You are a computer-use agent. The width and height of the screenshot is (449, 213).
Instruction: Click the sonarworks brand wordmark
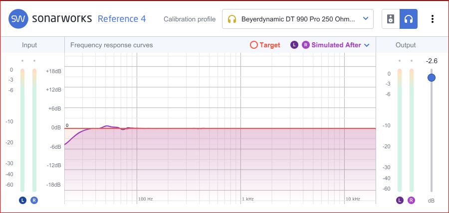coord(62,19)
